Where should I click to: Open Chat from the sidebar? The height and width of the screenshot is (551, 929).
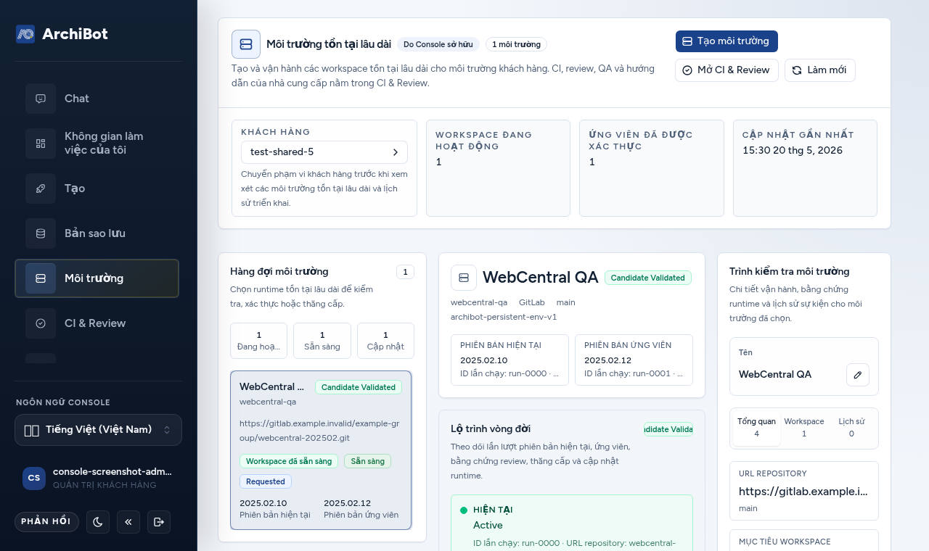pos(97,99)
